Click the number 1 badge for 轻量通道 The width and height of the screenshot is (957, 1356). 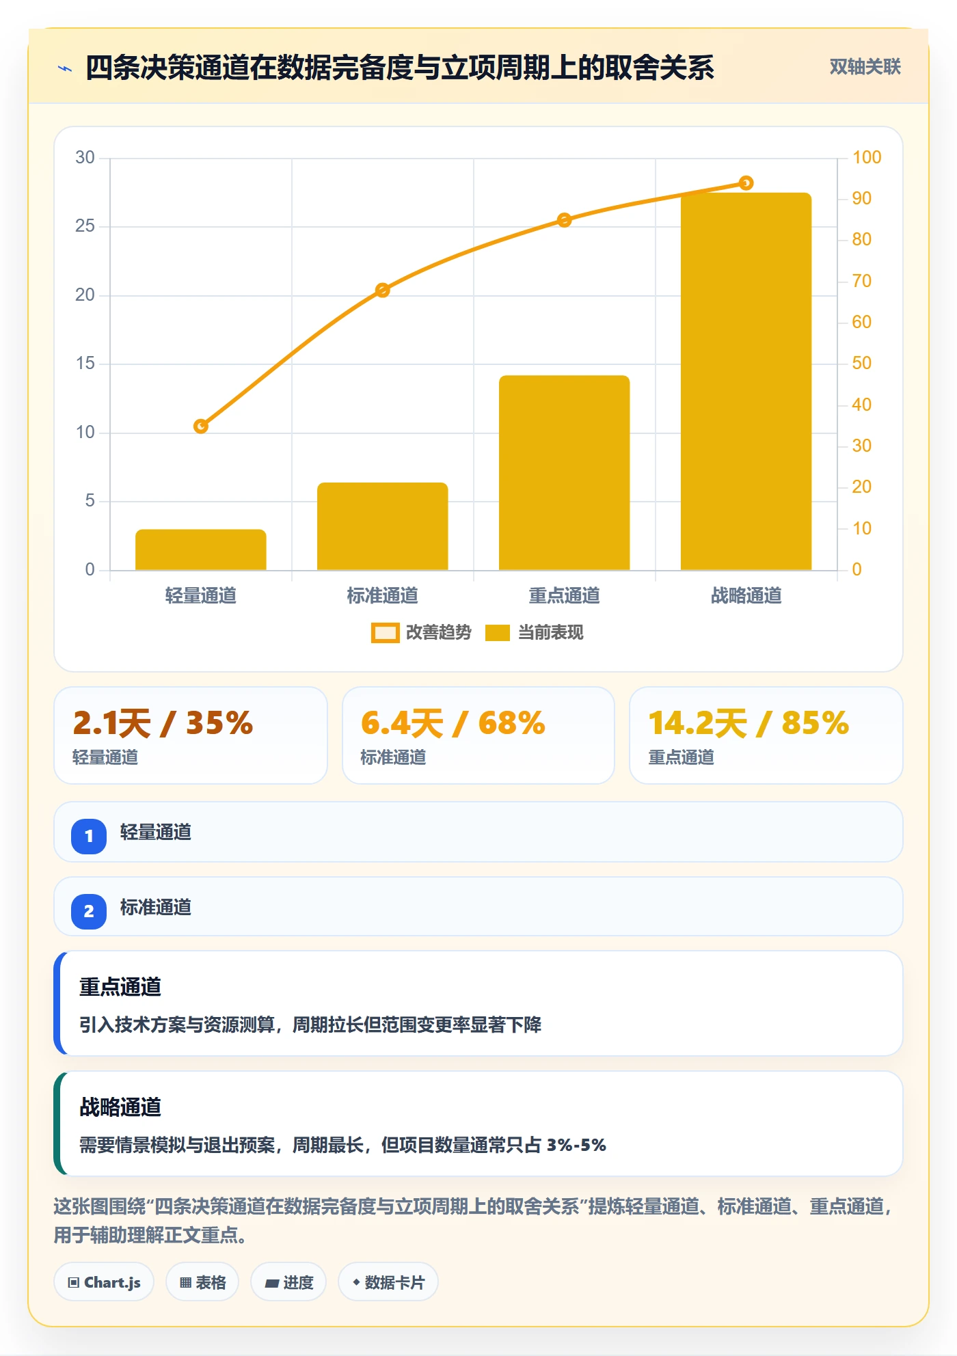89,836
